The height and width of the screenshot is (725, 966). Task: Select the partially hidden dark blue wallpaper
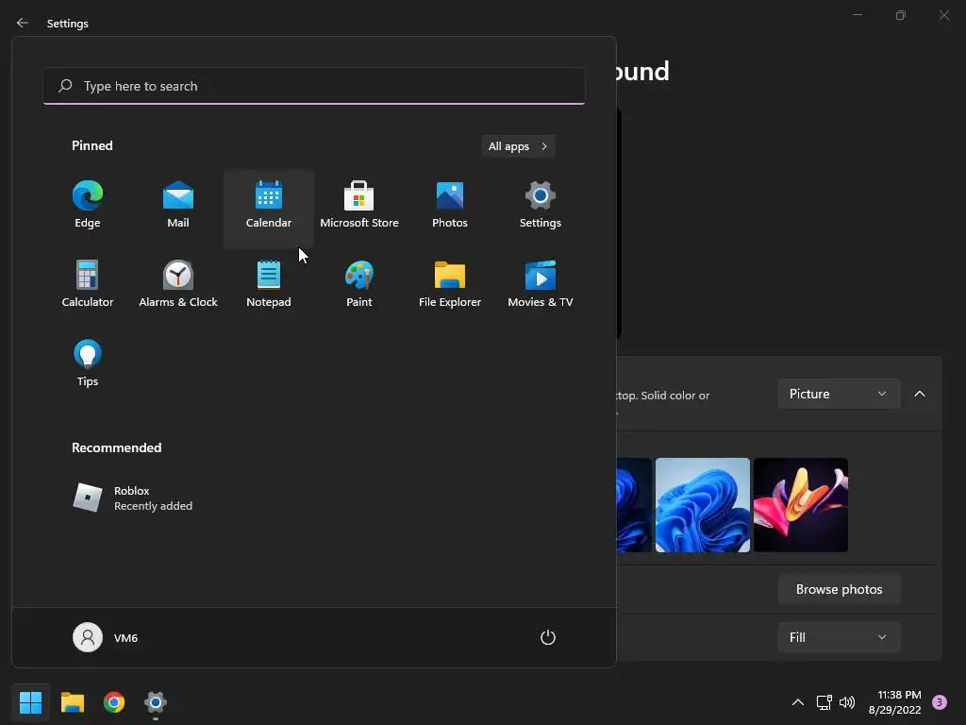click(x=634, y=505)
